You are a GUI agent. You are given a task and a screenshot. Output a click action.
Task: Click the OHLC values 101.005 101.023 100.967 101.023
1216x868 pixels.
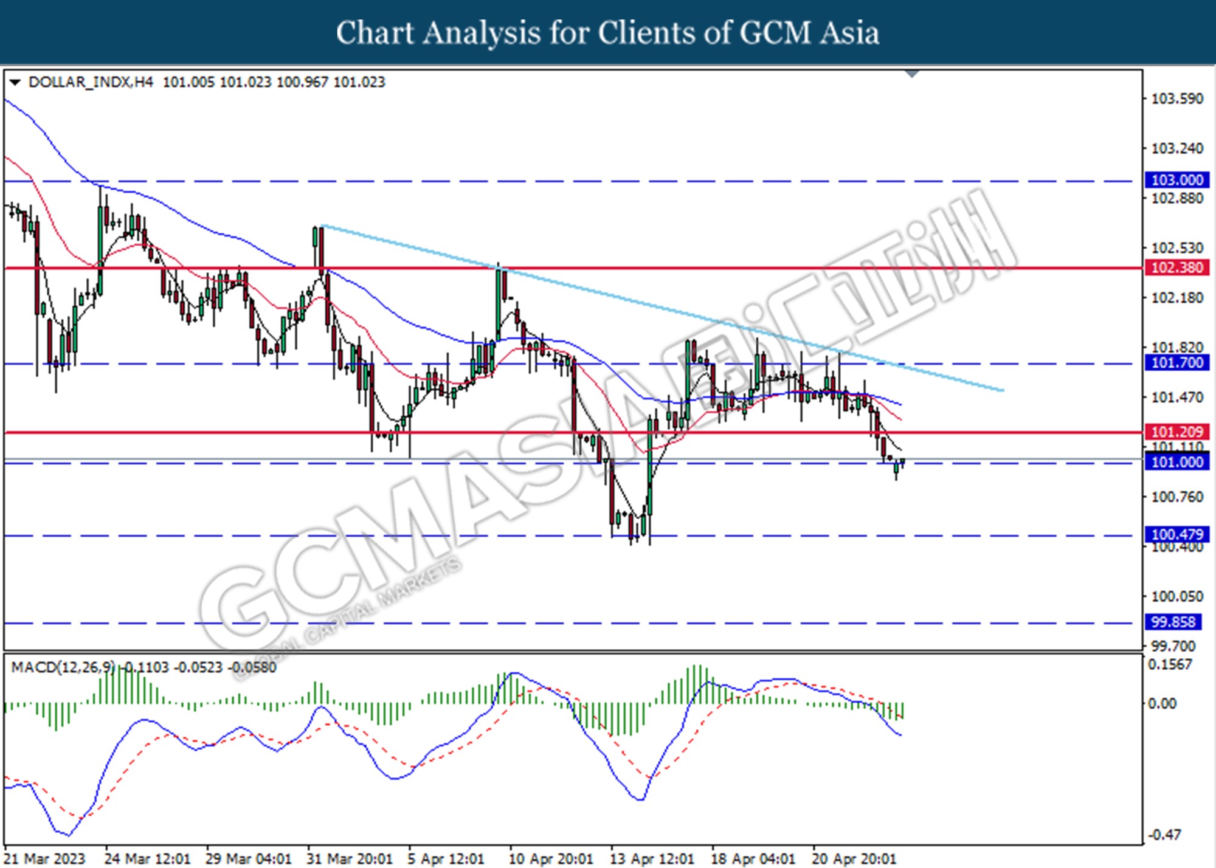[x=274, y=82]
